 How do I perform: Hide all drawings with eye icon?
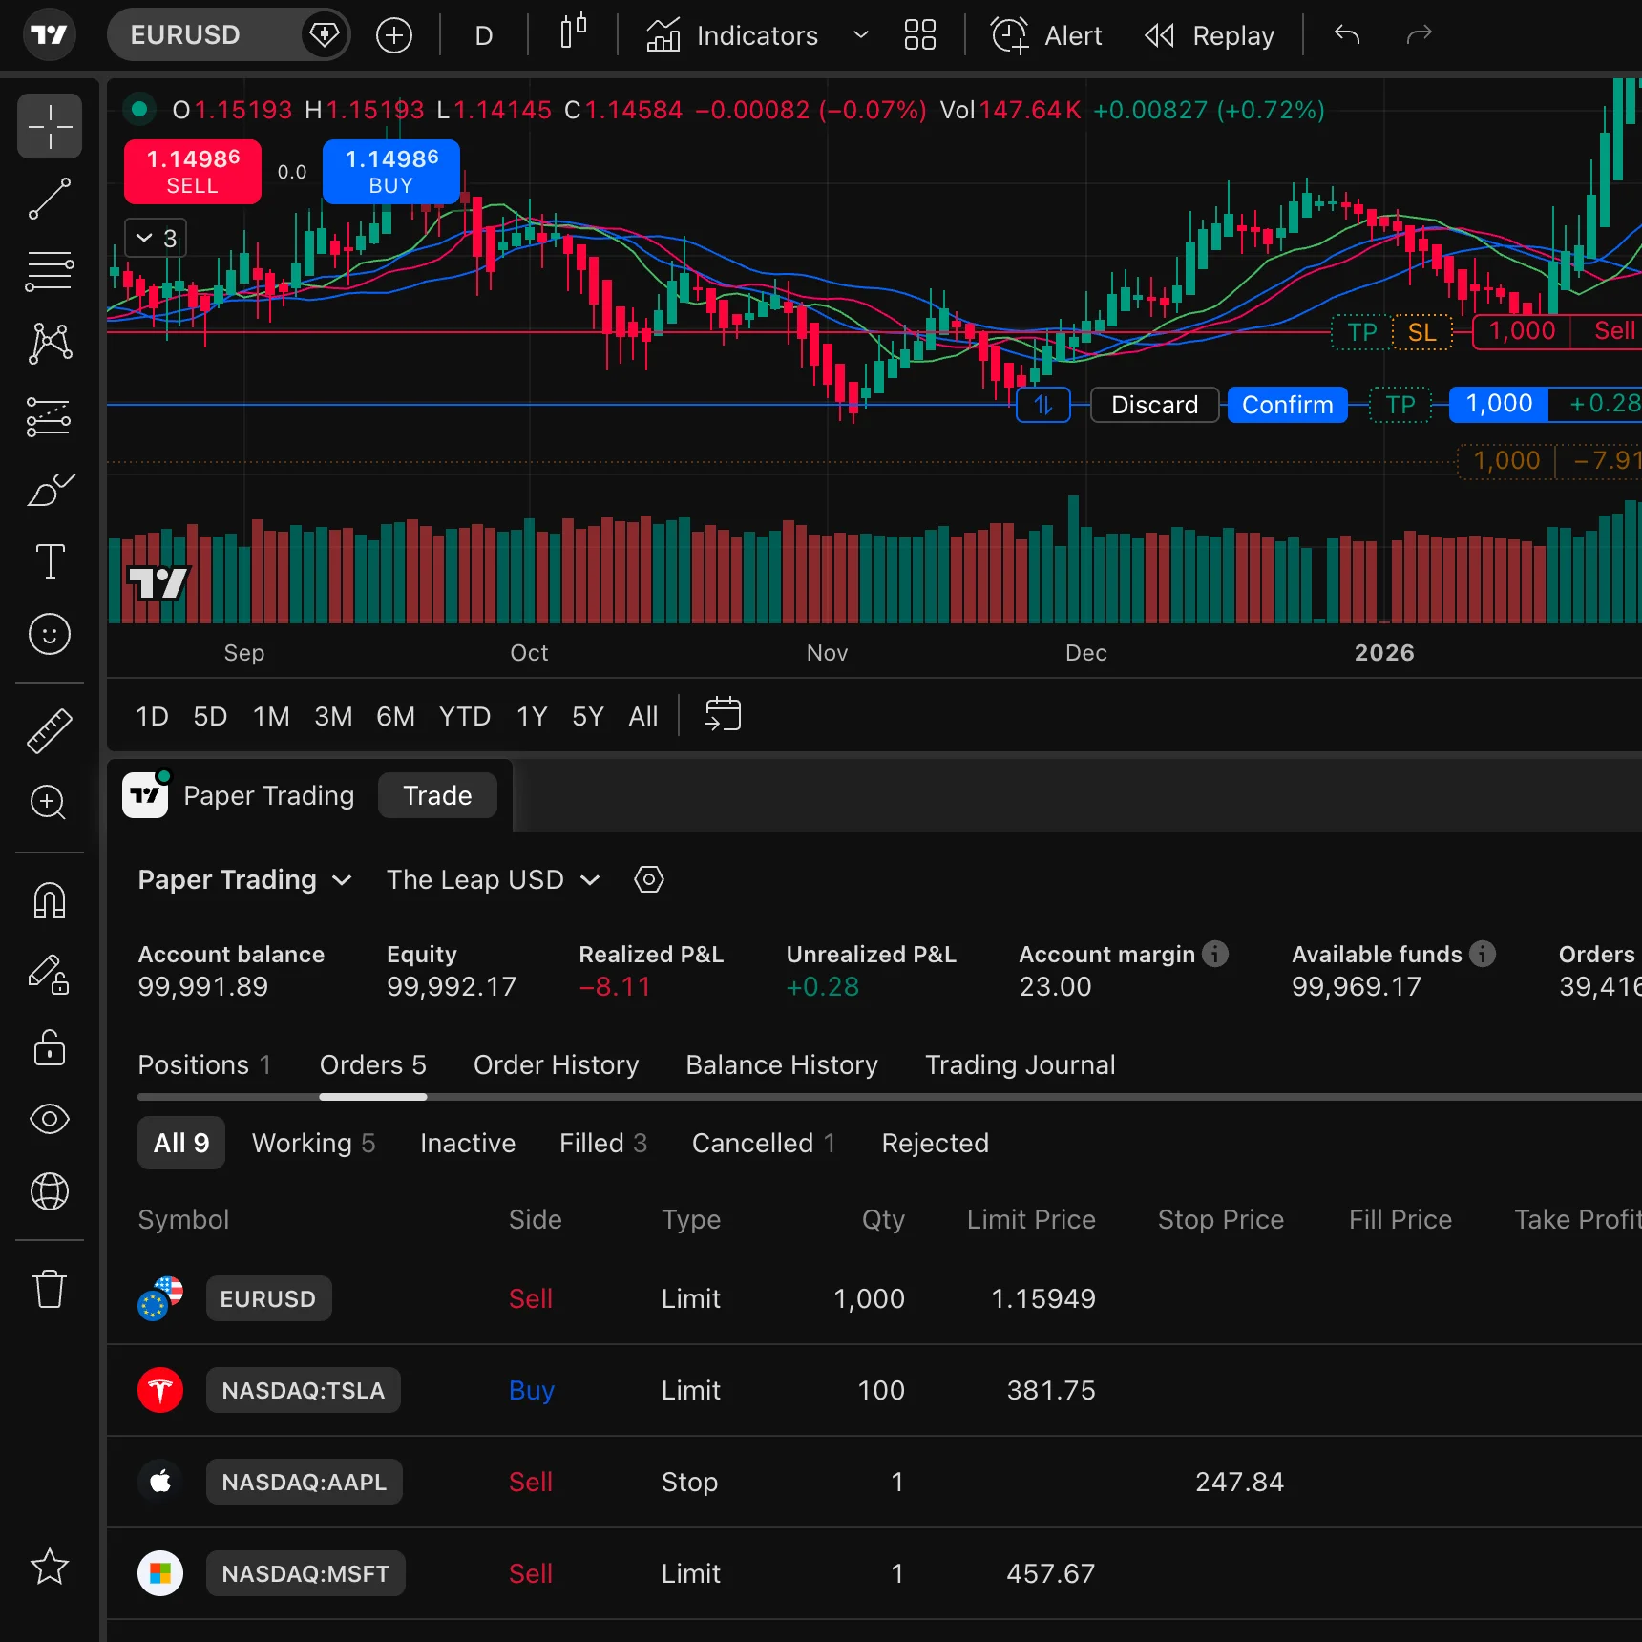(x=50, y=1119)
